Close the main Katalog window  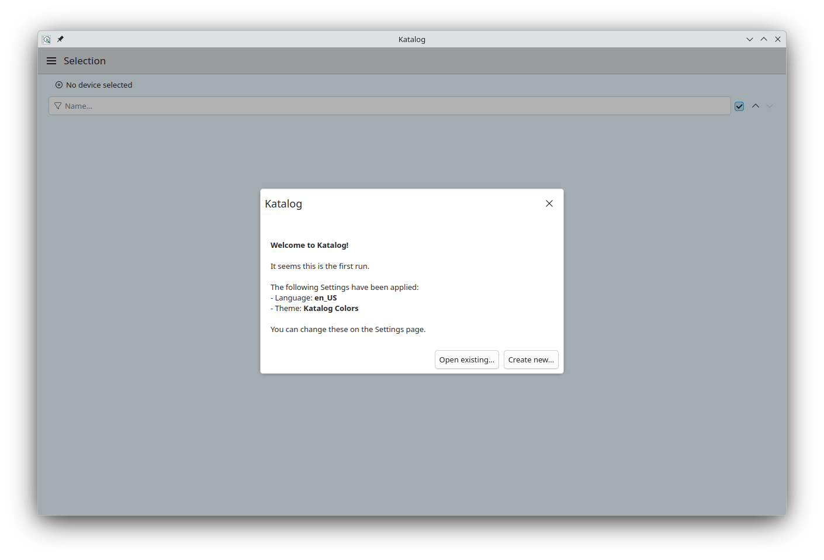(778, 39)
